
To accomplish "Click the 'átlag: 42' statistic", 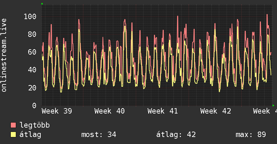I will click(176, 135).
